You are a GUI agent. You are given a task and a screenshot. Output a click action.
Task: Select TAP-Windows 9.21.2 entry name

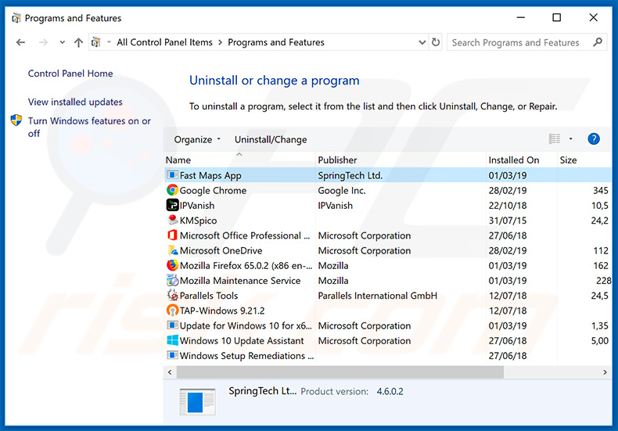(222, 311)
